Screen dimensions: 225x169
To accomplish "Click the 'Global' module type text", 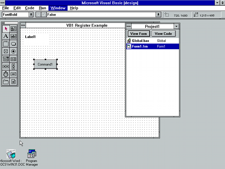I will (x=161, y=41).
